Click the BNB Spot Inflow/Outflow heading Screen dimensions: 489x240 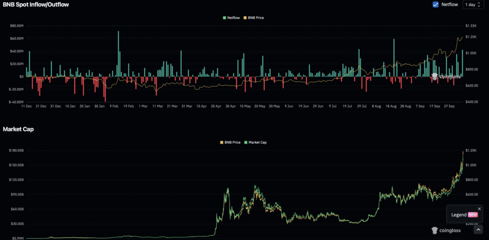[x=36, y=5]
